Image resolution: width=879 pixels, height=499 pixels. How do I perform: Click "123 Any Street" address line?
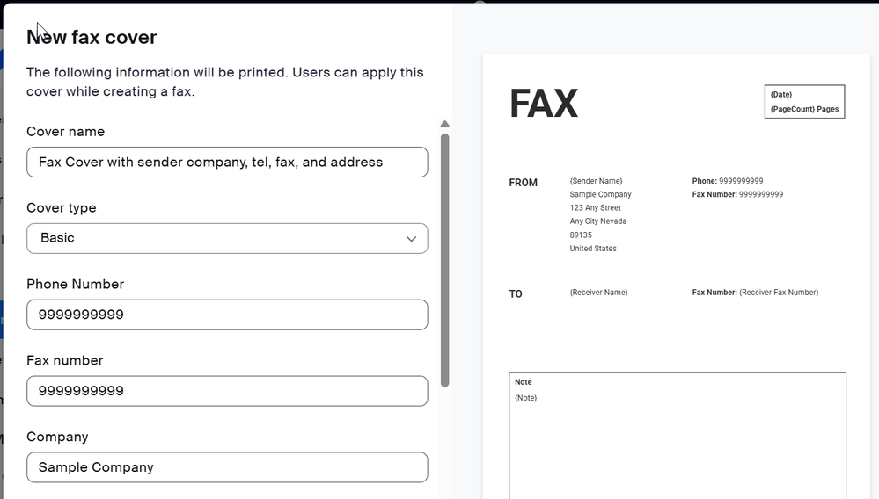coord(595,208)
